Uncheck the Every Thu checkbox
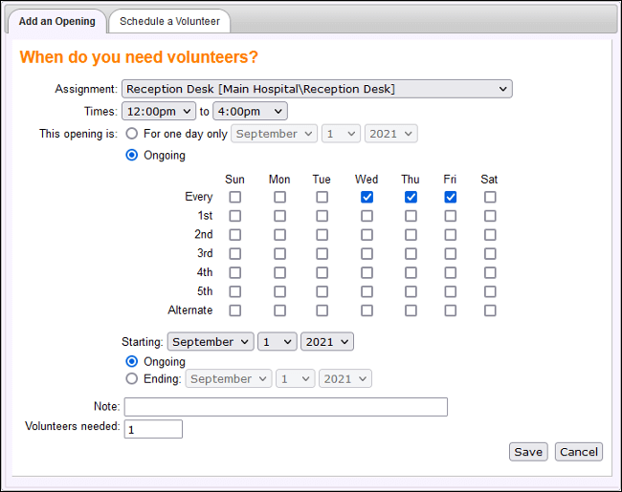 click(x=411, y=197)
